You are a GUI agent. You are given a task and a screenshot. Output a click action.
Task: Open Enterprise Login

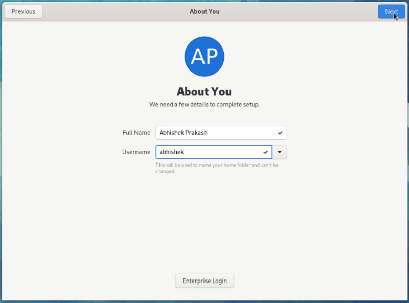[x=204, y=281]
